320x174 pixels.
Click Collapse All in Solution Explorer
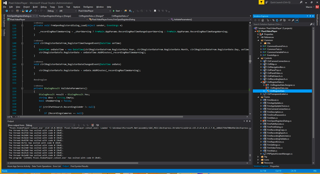[x=281, y=20]
